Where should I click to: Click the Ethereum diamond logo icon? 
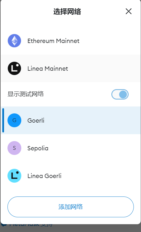14,41
